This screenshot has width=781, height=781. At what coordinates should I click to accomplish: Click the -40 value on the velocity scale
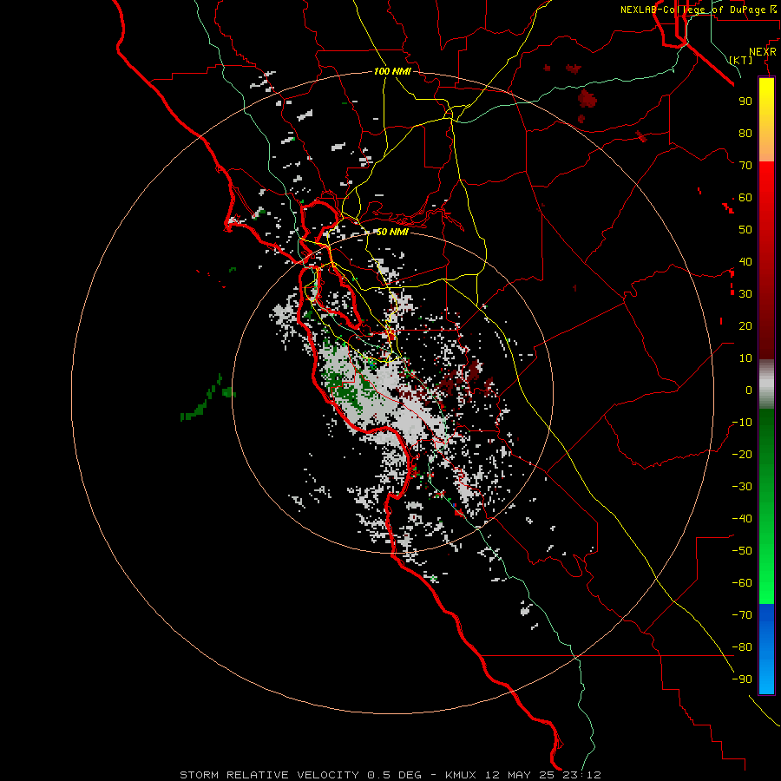coord(742,519)
